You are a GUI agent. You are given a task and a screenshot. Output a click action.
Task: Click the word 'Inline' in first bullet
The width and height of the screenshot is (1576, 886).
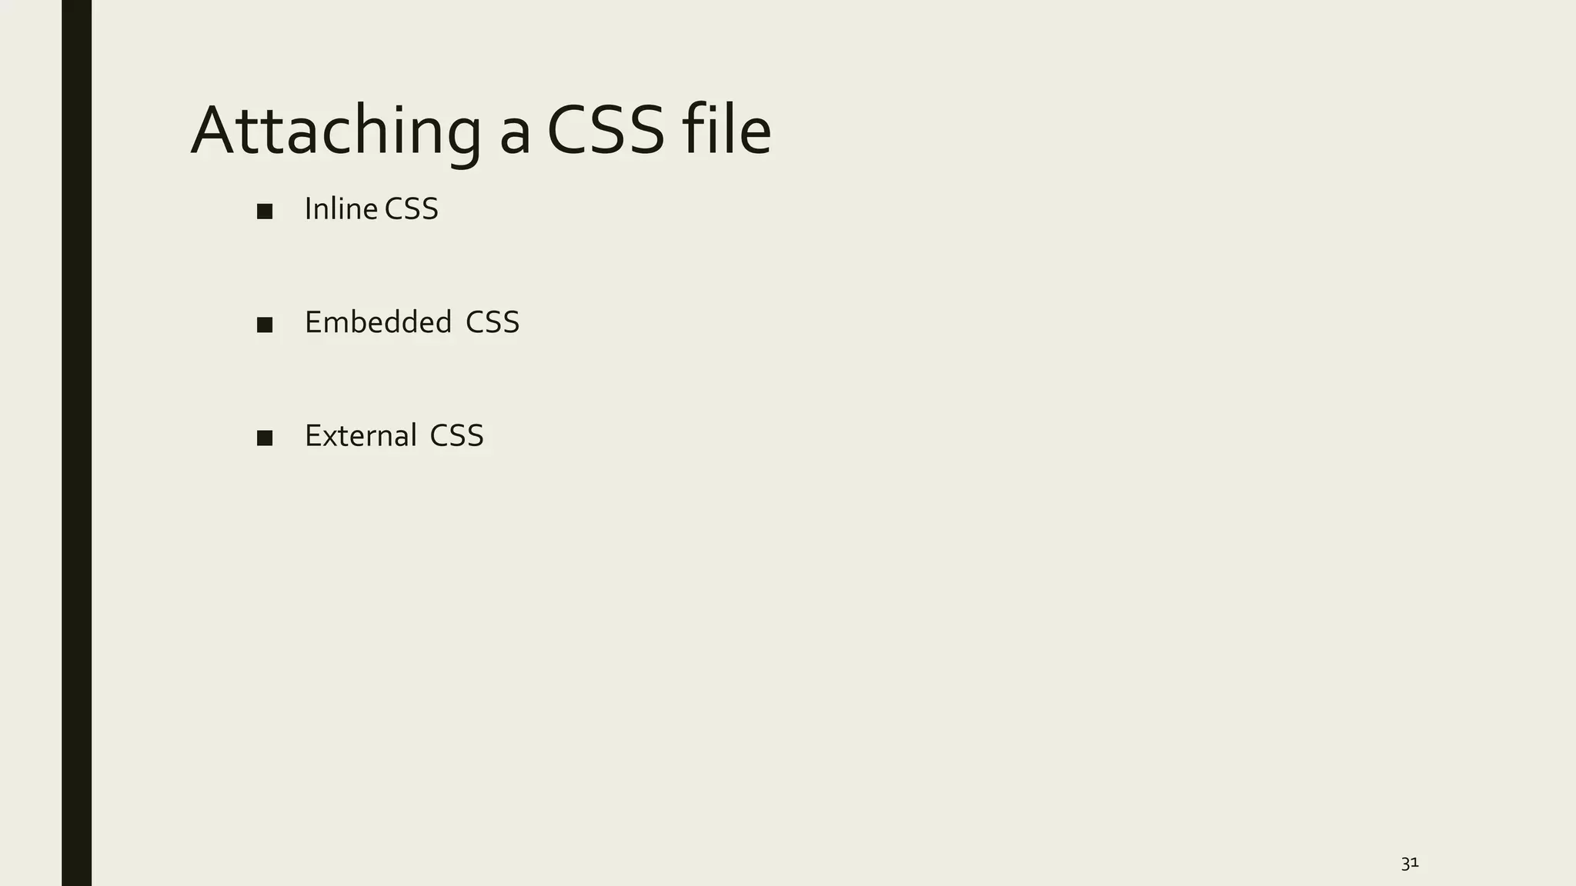(x=341, y=209)
